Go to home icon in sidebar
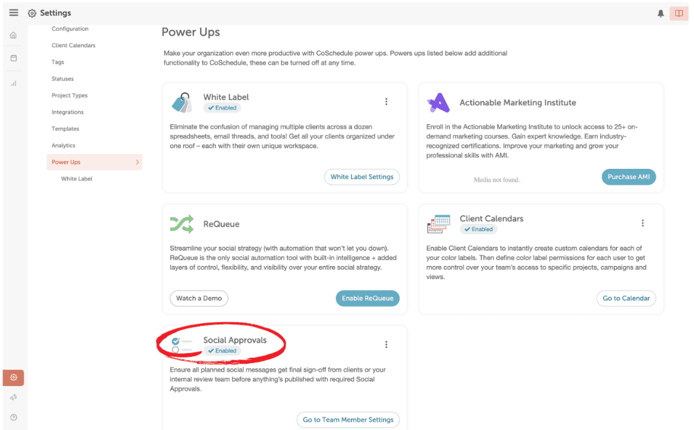Screen dimensions: 694x430 pyautogui.click(x=13, y=35)
